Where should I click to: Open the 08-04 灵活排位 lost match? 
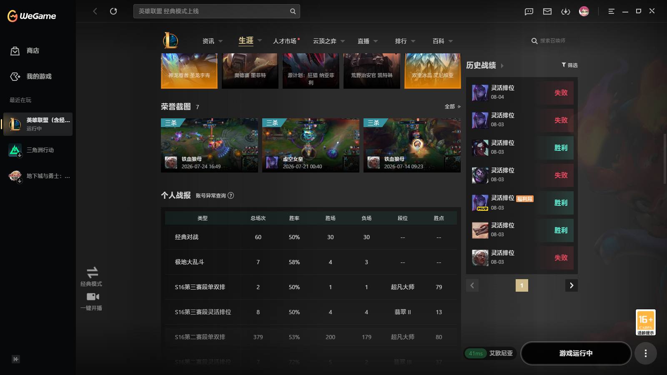click(522, 92)
